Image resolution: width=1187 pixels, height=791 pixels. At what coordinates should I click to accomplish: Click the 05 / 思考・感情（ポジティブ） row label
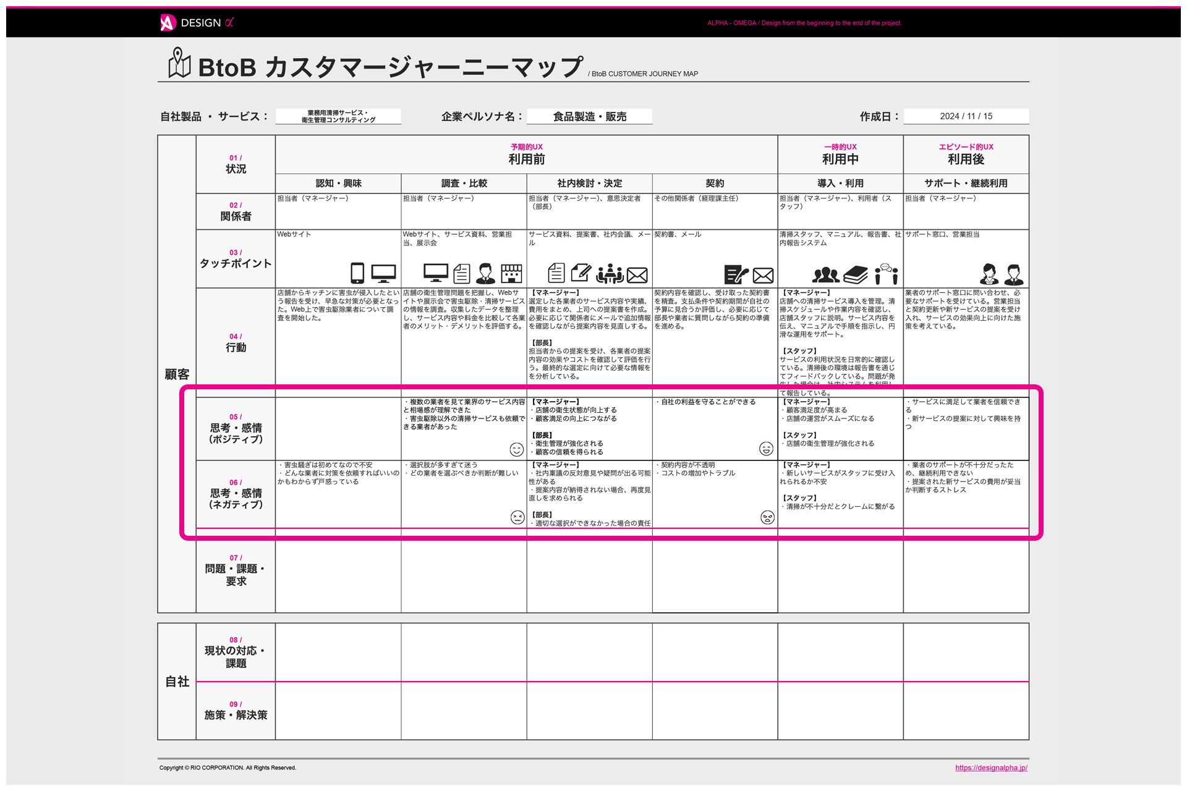pos(236,428)
